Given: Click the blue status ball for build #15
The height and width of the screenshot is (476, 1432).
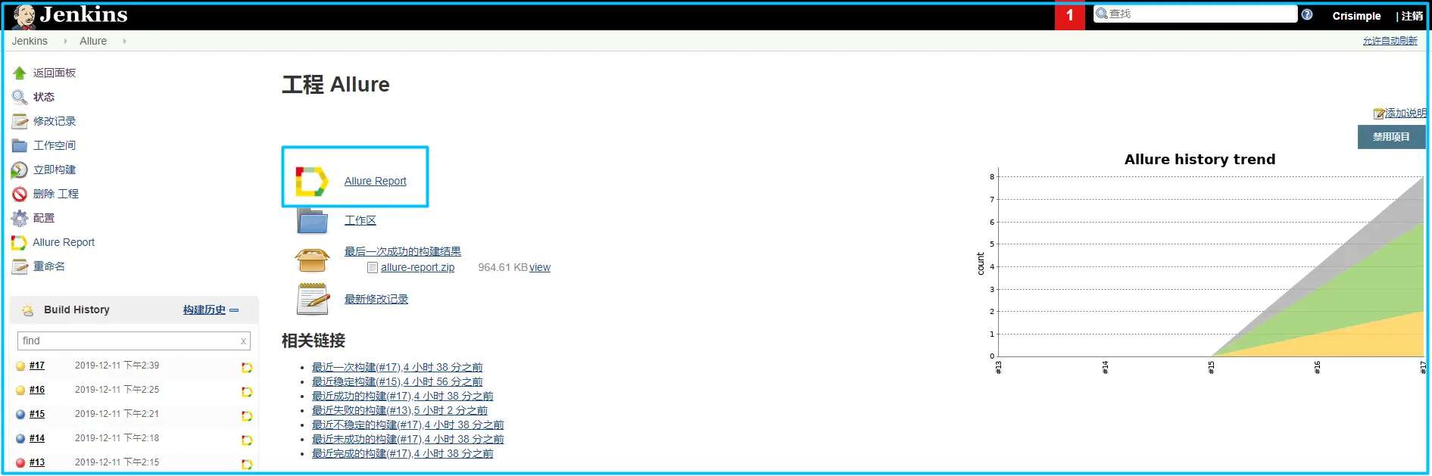Looking at the screenshot, I should point(20,415).
